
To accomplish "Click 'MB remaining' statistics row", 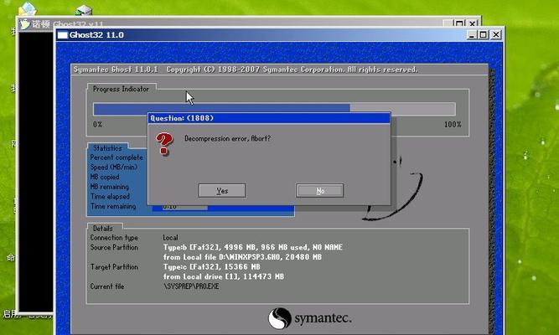I will (x=110, y=187).
